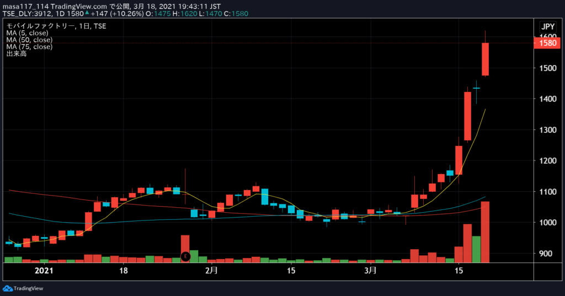The width and height of the screenshot is (565, 296).
Task: Click the tallest red volume bar at right
Action: click(x=486, y=232)
